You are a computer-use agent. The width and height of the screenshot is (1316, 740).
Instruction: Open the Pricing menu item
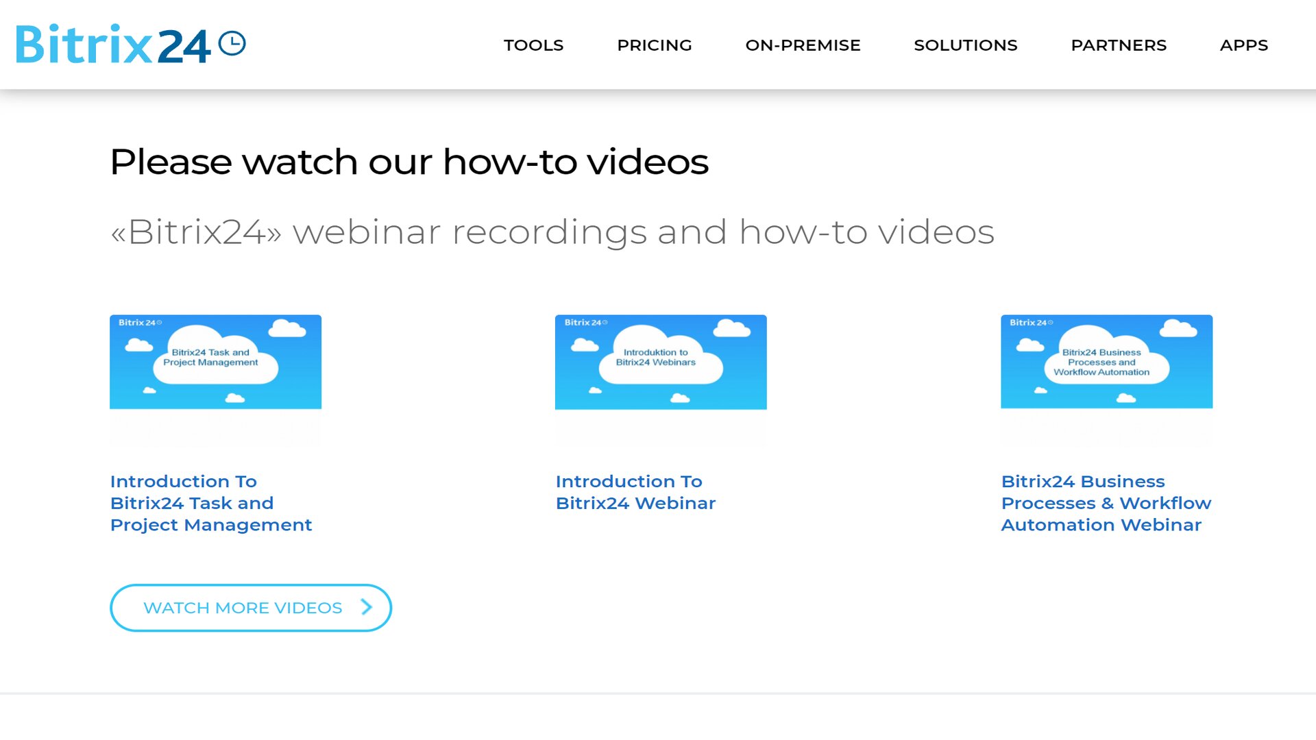tap(654, 45)
